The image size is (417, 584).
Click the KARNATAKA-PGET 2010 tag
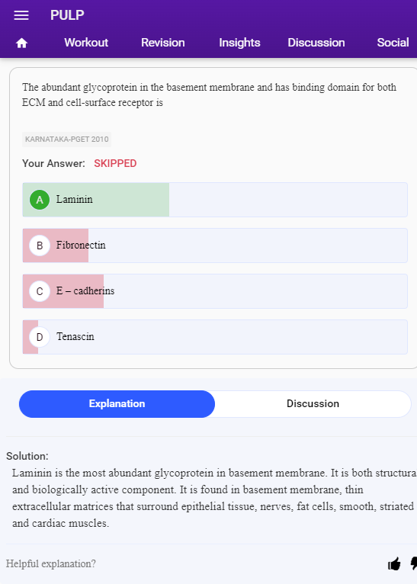66,140
